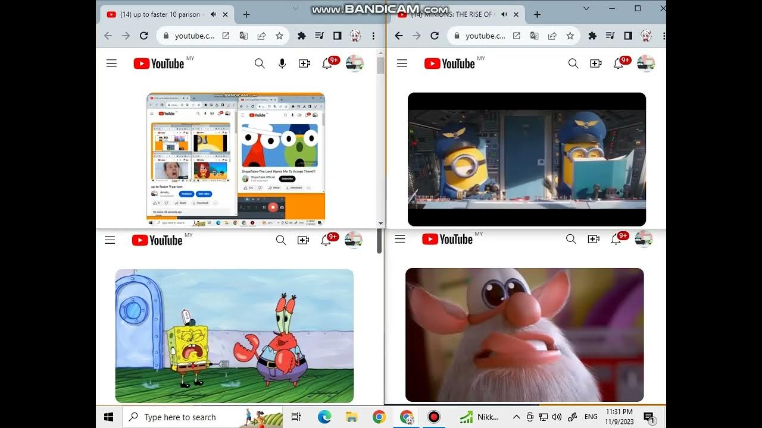
Task: Open YouTube account avatar, bottom-left page
Action: coord(354,240)
